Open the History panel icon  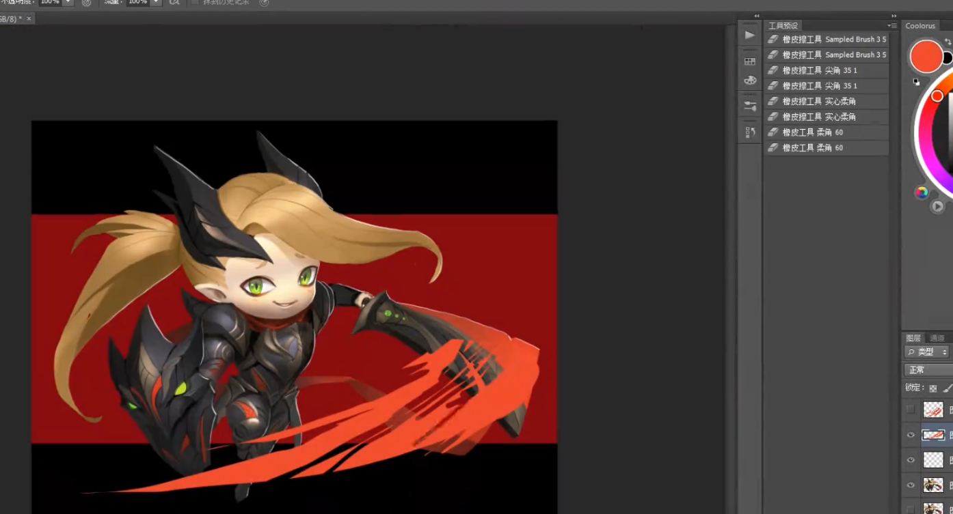pos(750,132)
